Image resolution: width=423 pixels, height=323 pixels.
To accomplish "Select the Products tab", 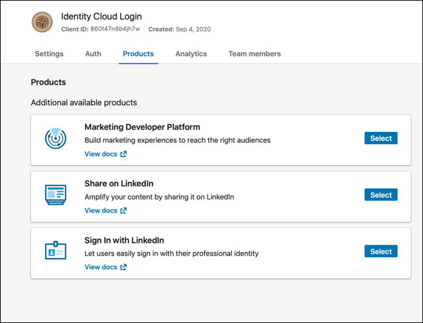I will click(x=138, y=54).
